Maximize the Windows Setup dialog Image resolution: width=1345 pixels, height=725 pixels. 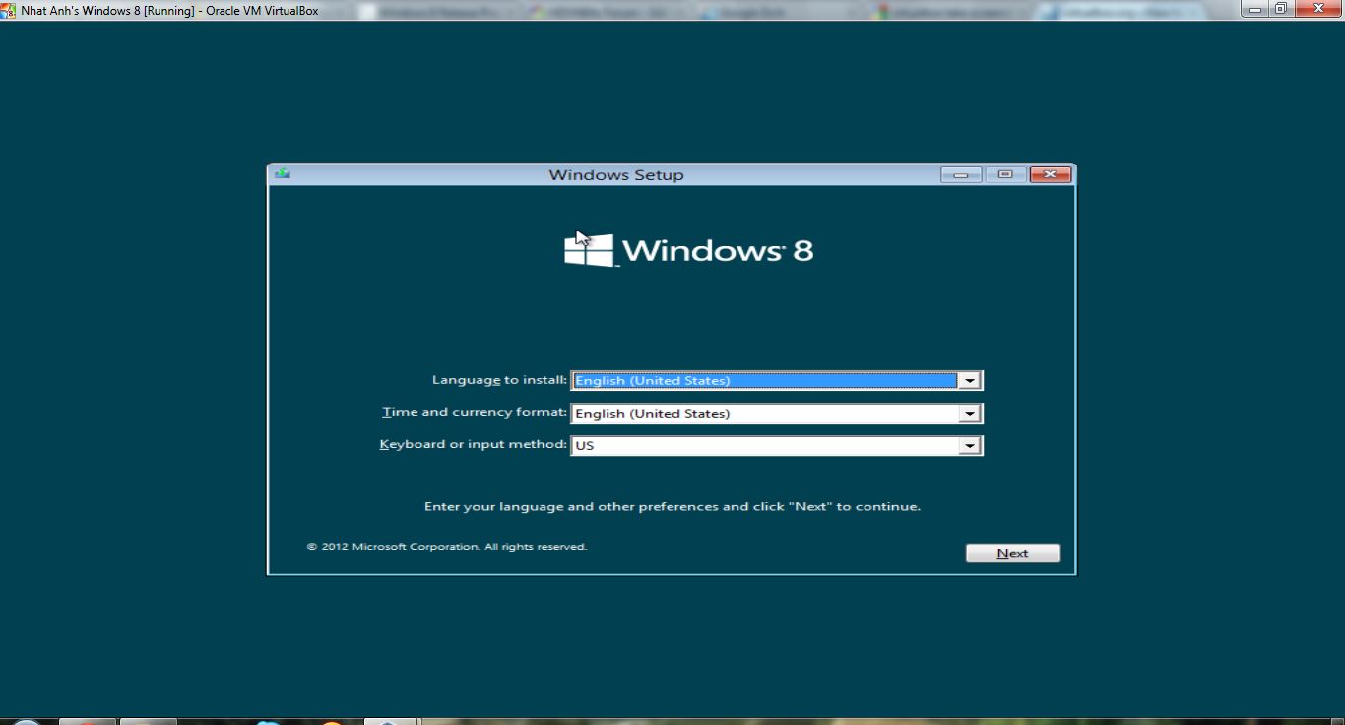(x=1005, y=174)
